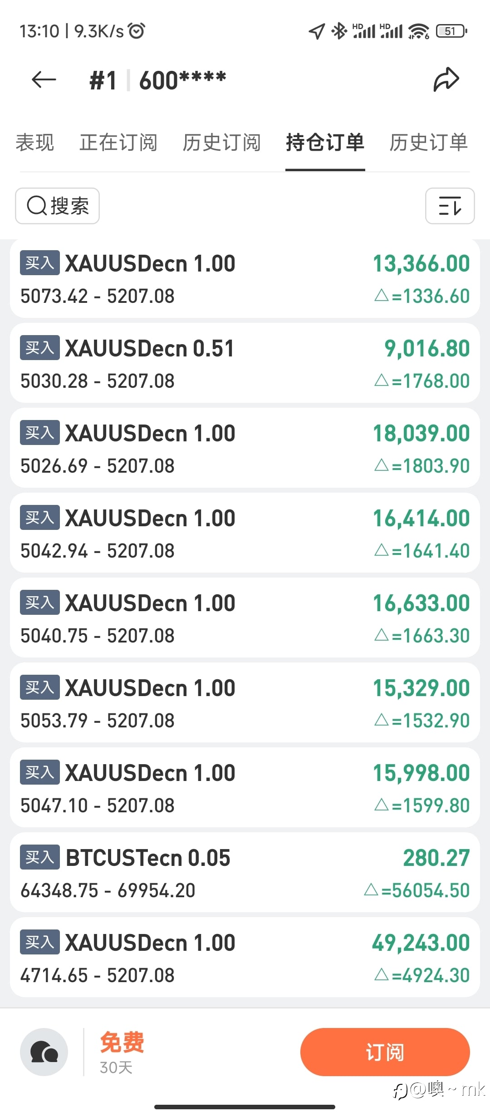Tap the Wi-Fi status bar icon
The image size is (490, 1117).
coord(418,31)
